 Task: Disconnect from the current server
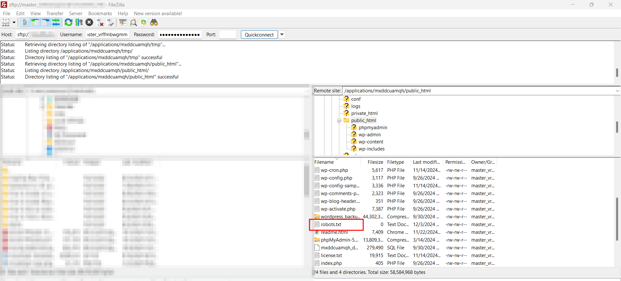click(100, 22)
